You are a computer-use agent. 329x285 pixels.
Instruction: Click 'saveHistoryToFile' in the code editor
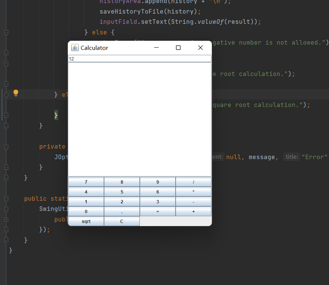pyautogui.click(x=132, y=11)
